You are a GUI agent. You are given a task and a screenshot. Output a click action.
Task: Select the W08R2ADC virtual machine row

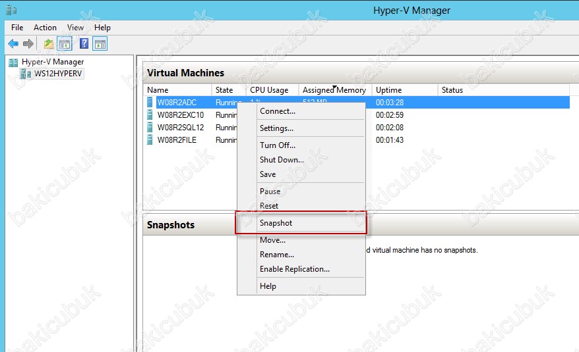357,102
